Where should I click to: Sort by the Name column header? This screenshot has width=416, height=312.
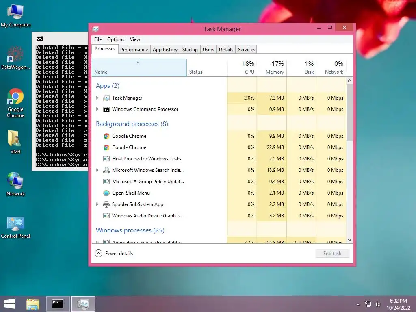[139, 68]
